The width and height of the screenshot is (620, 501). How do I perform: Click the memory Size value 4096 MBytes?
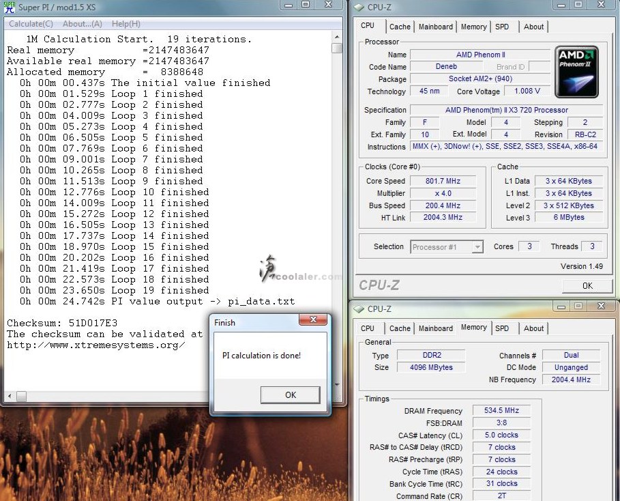431,367
